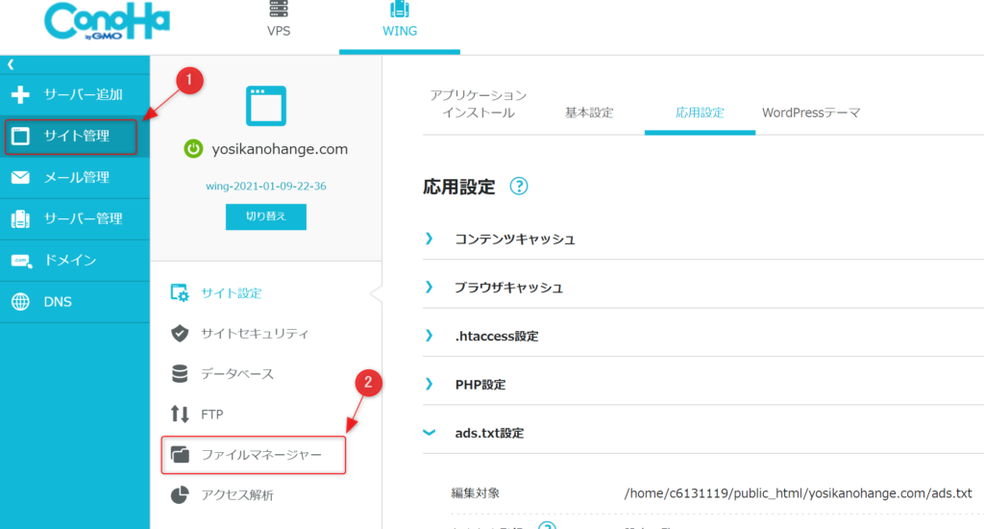Open FTP submenu item

(x=212, y=415)
